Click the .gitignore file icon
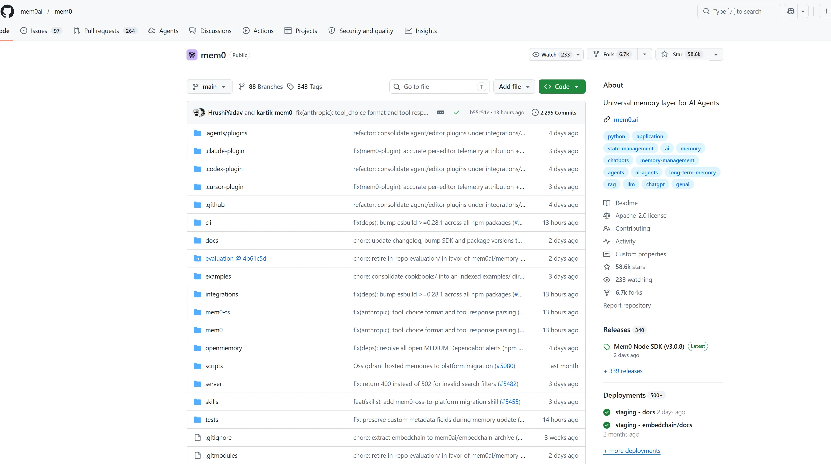 click(x=197, y=438)
